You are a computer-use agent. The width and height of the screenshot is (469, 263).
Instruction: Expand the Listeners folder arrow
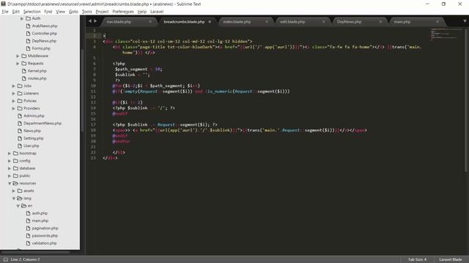pyautogui.click(x=13, y=94)
